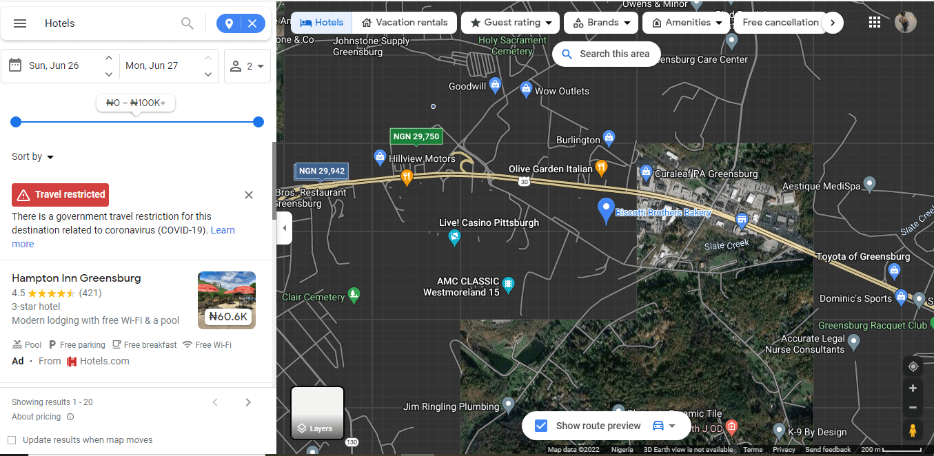Click the Toyota of Greensburg marker
934x456 pixels.
pos(895,271)
